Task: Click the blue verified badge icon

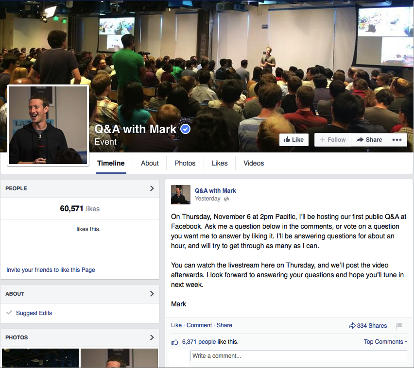Action: click(x=185, y=129)
